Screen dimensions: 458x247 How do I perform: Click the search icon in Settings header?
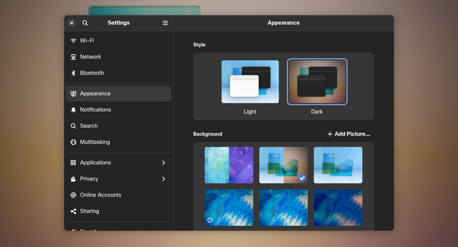click(x=85, y=23)
